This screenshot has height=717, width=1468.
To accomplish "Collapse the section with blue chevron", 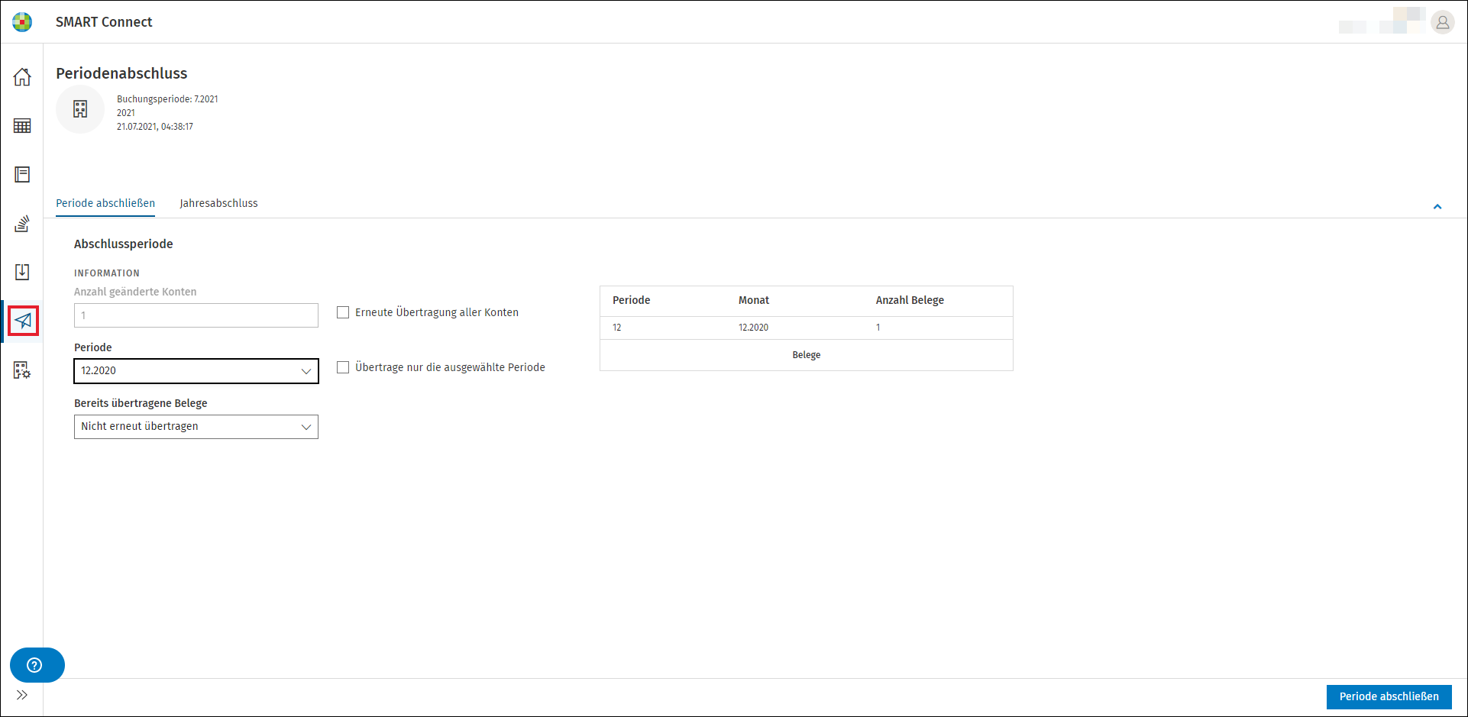I will 1437,207.
